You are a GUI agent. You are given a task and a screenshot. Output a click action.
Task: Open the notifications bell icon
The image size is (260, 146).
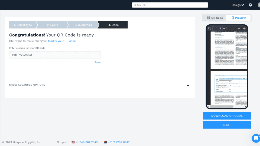point(250,5)
